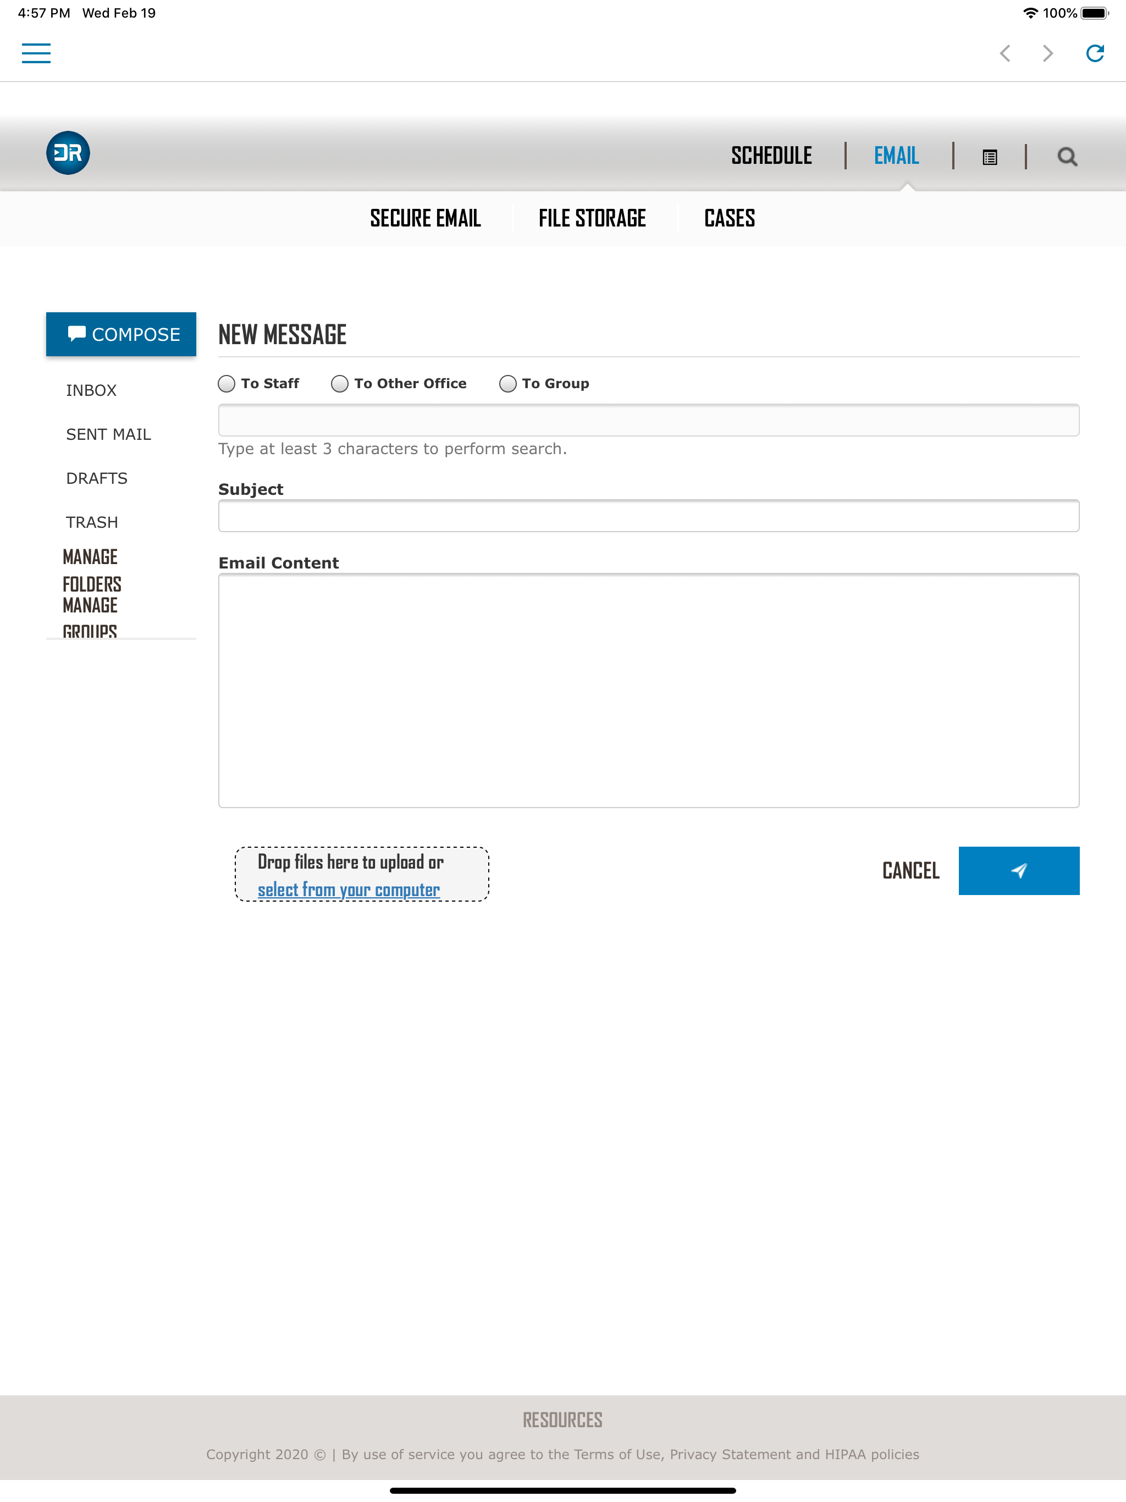Select the To Other Office radio button
The width and height of the screenshot is (1126, 1502).
click(x=340, y=384)
